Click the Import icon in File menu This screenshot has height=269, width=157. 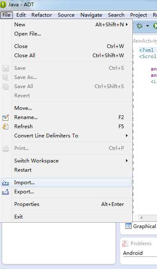pyautogui.click(x=5, y=183)
